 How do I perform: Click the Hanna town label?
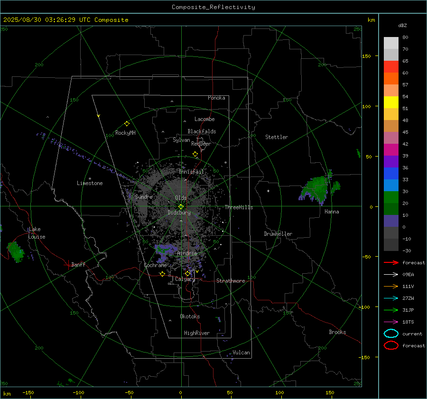[x=332, y=212]
